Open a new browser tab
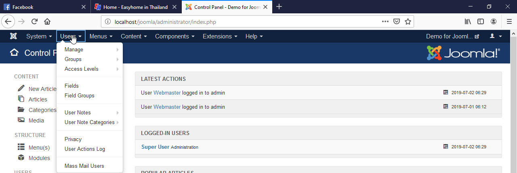Screen dimensions: 517x173 (279, 6)
